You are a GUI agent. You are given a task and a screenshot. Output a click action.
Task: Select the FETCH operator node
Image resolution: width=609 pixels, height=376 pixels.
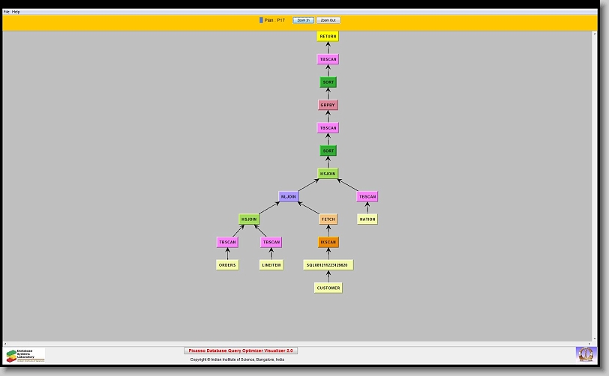[328, 219]
